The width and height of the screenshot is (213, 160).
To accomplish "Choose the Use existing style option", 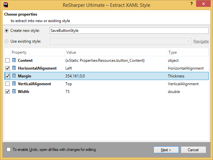I will pyautogui.click(x=7, y=41).
